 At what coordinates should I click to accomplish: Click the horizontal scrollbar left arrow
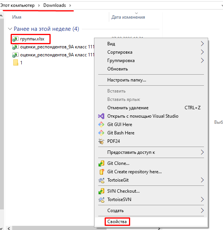[9, 228]
